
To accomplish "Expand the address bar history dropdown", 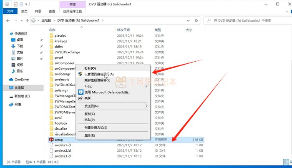I will (x=188, y=21).
